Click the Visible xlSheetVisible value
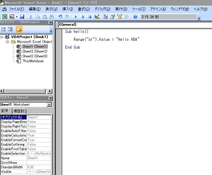 click(39, 172)
